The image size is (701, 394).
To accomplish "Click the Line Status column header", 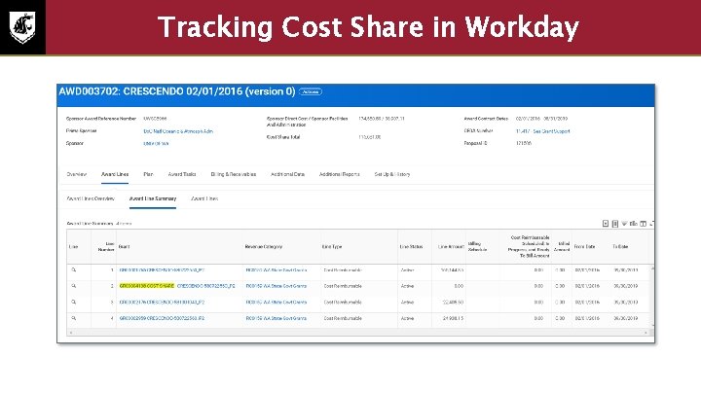I will pos(411,246).
